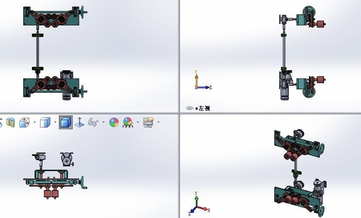Open Hide/Show Items glasses icon
The height and width of the screenshot is (218, 361).
[93, 122]
